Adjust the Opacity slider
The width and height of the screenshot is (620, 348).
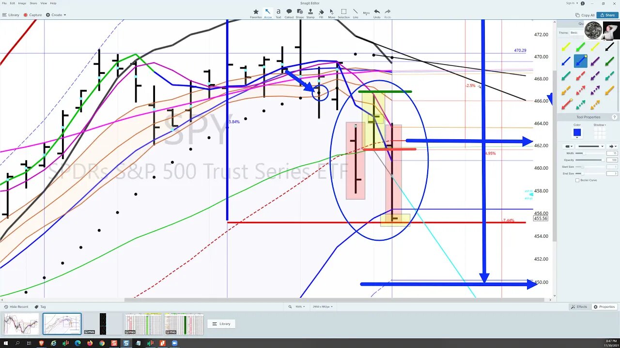589,160
